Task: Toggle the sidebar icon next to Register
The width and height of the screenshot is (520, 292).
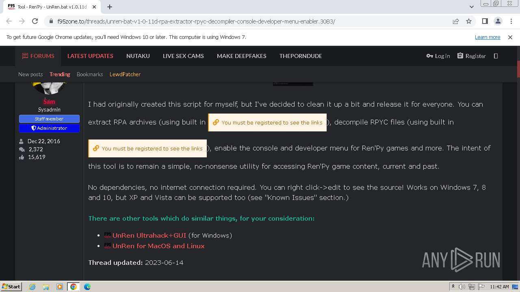Action: (496, 56)
